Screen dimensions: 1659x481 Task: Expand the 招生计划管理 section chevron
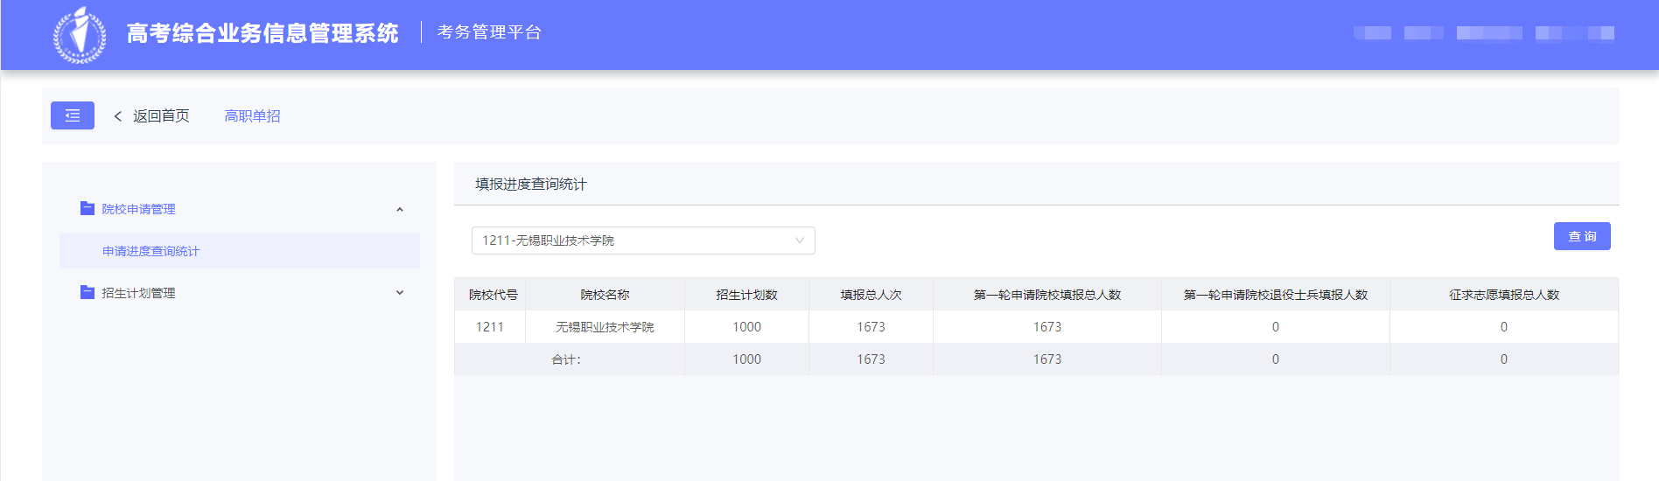tap(400, 293)
